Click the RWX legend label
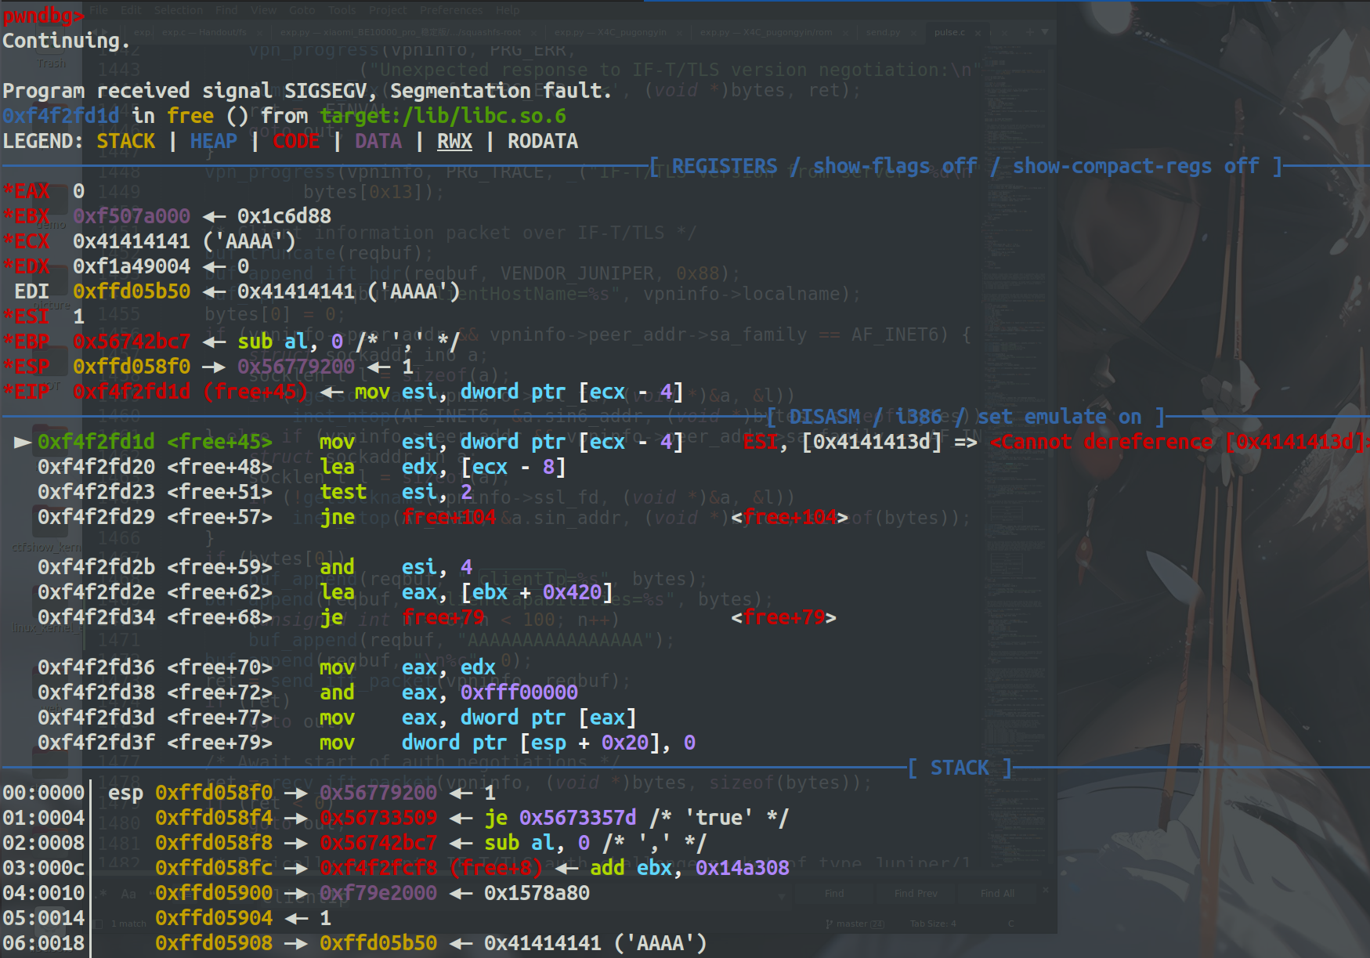Viewport: 1370px width, 958px height. click(454, 141)
